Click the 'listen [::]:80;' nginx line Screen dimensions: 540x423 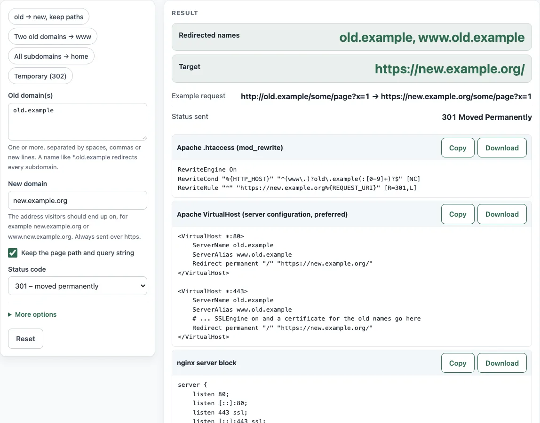click(220, 403)
